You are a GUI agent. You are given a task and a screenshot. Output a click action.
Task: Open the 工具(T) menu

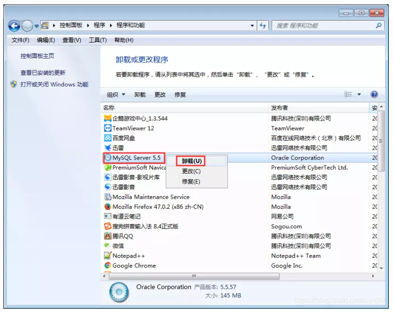pyautogui.click(x=98, y=40)
